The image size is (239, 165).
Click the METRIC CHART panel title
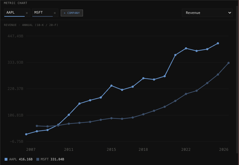point(15,3)
